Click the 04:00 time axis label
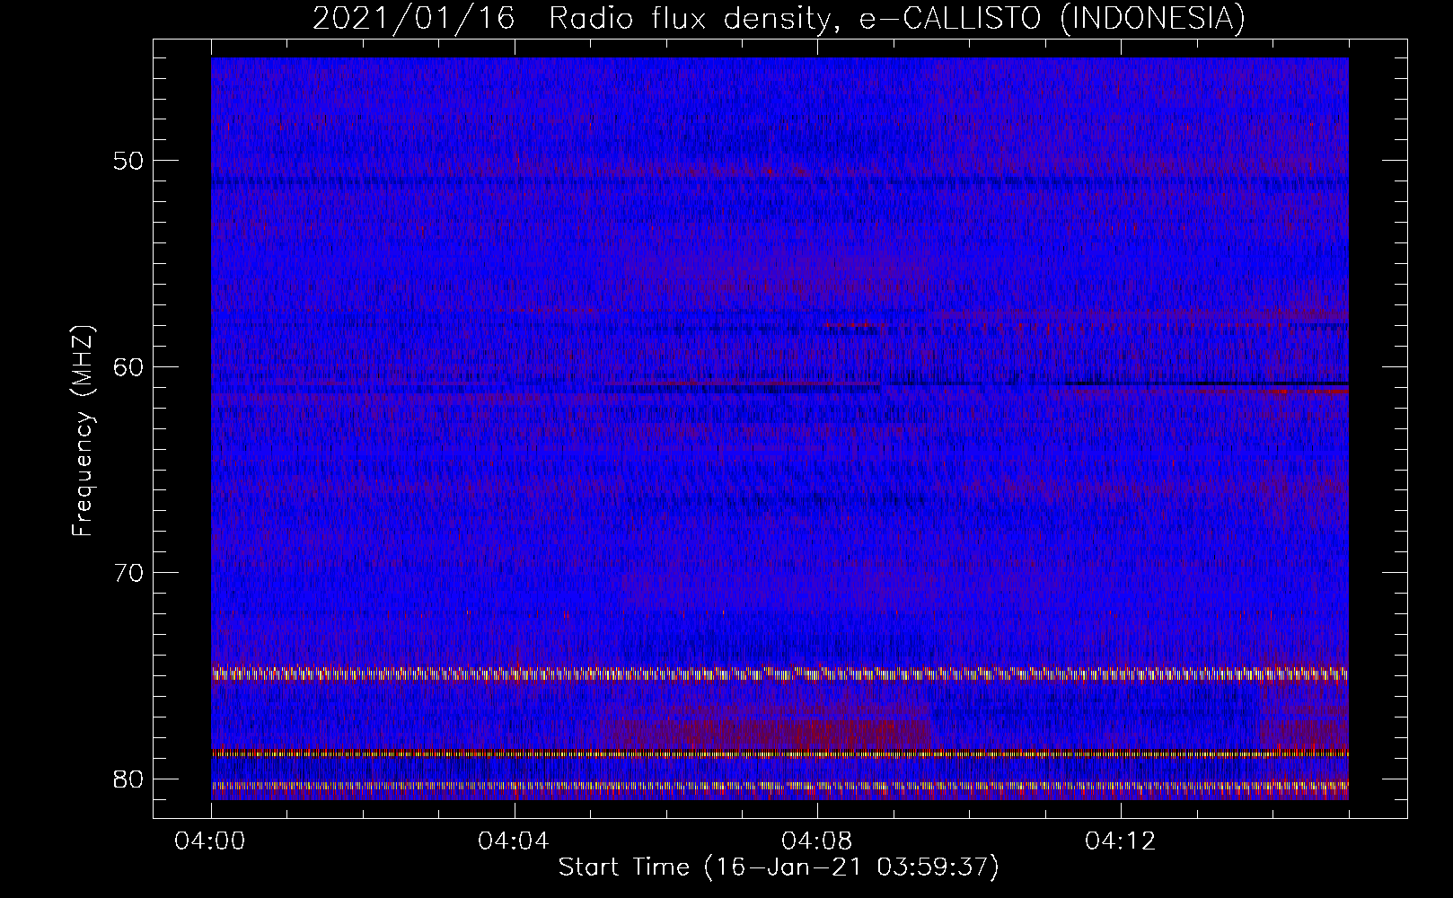 [x=211, y=841]
